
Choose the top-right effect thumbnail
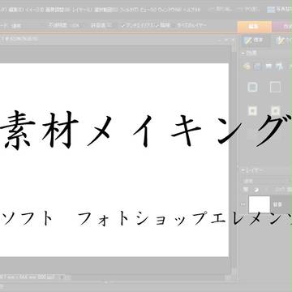[275, 88]
